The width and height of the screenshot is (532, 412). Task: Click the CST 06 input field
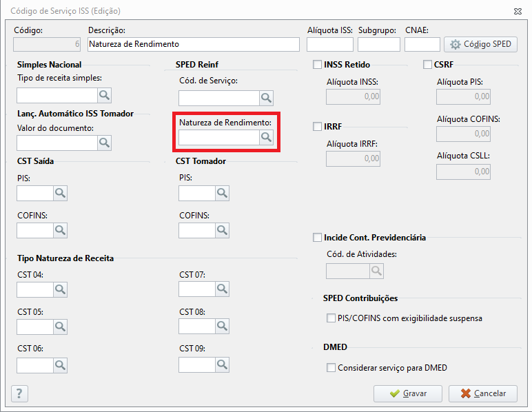(35, 365)
